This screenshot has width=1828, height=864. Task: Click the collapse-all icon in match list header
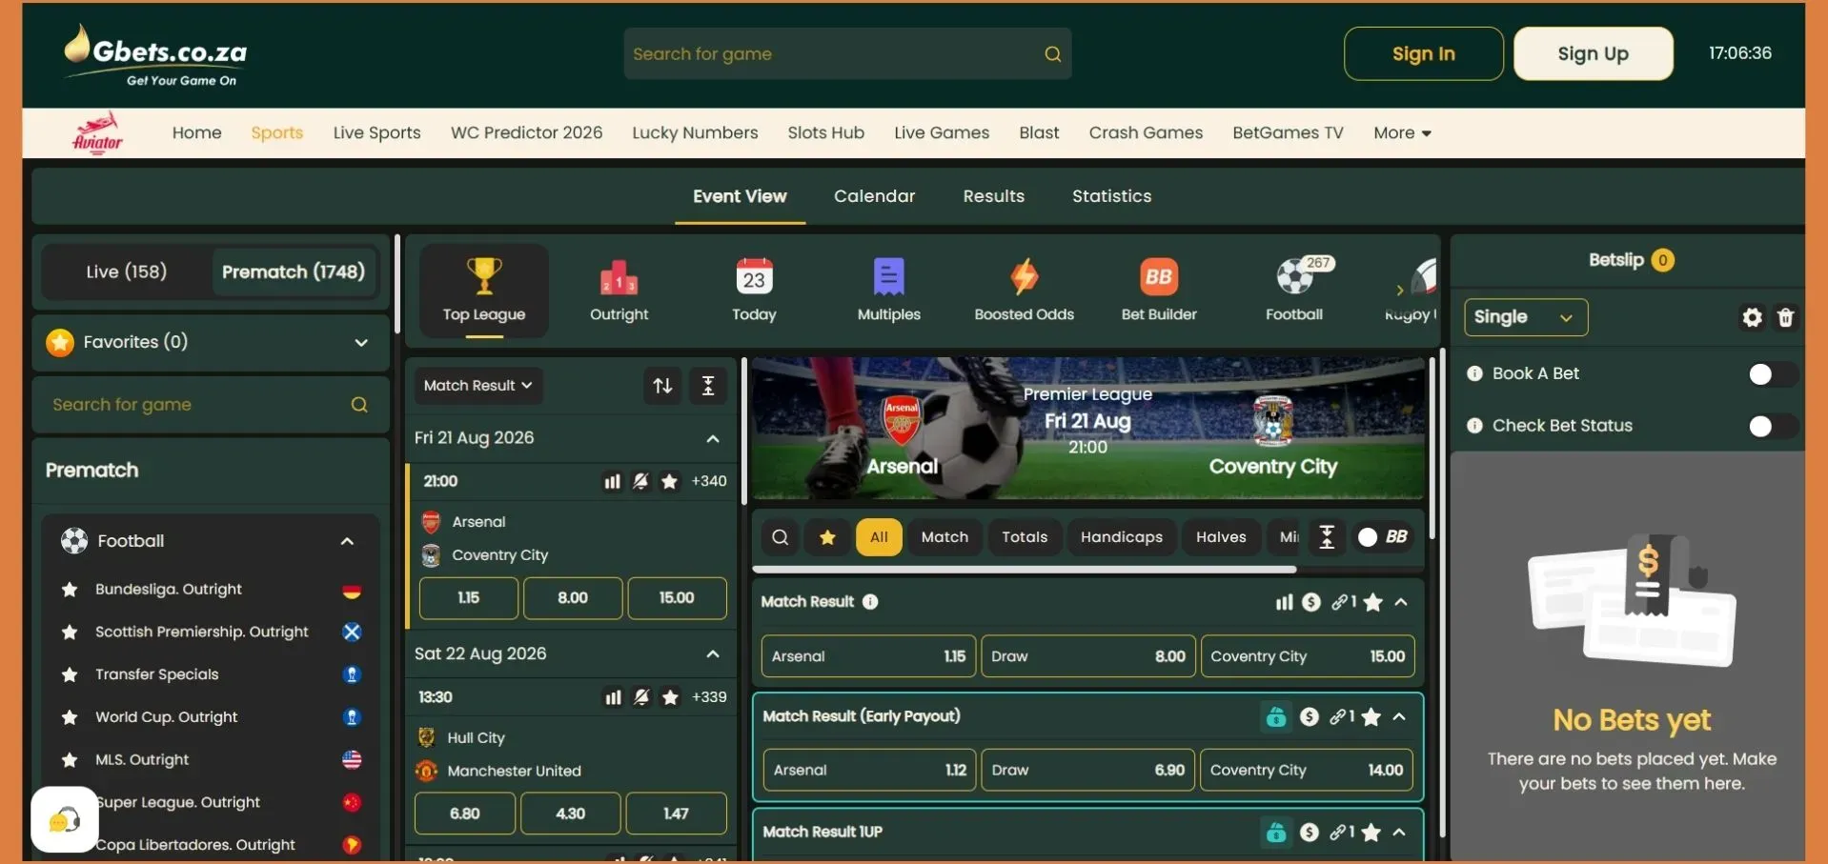pyautogui.click(x=708, y=386)
